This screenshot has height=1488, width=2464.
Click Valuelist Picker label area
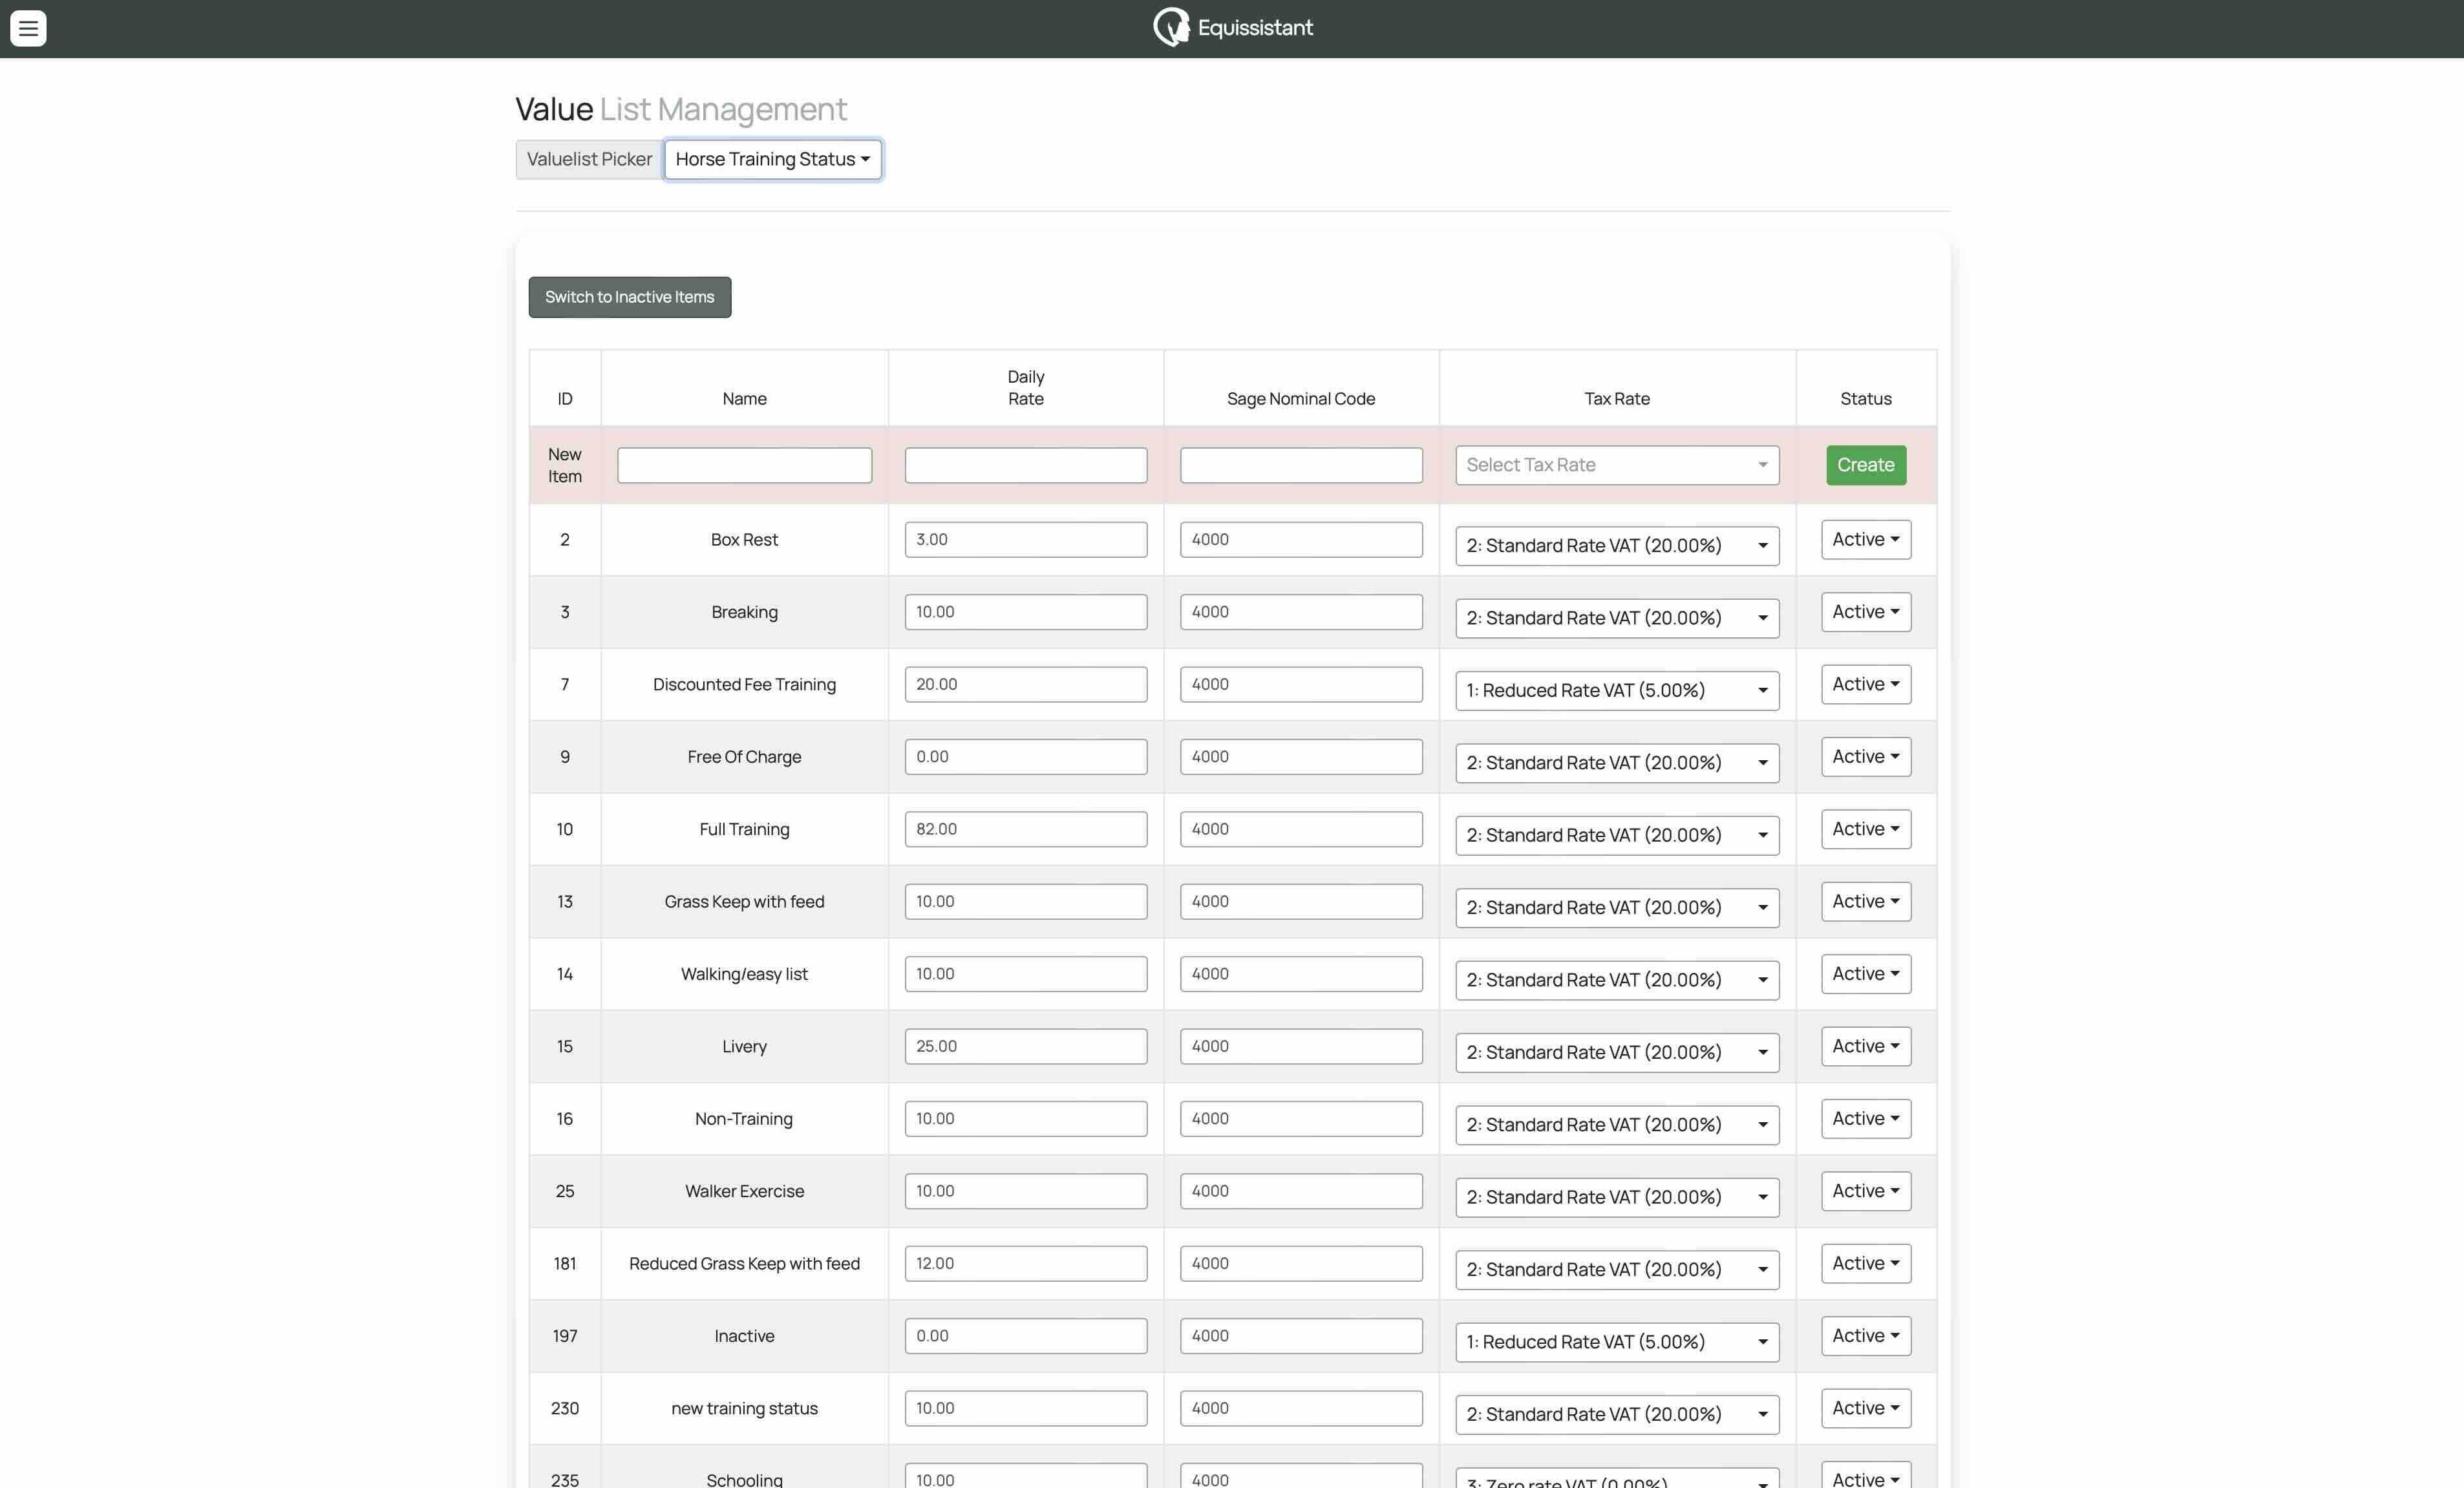[x=589, y=158]
